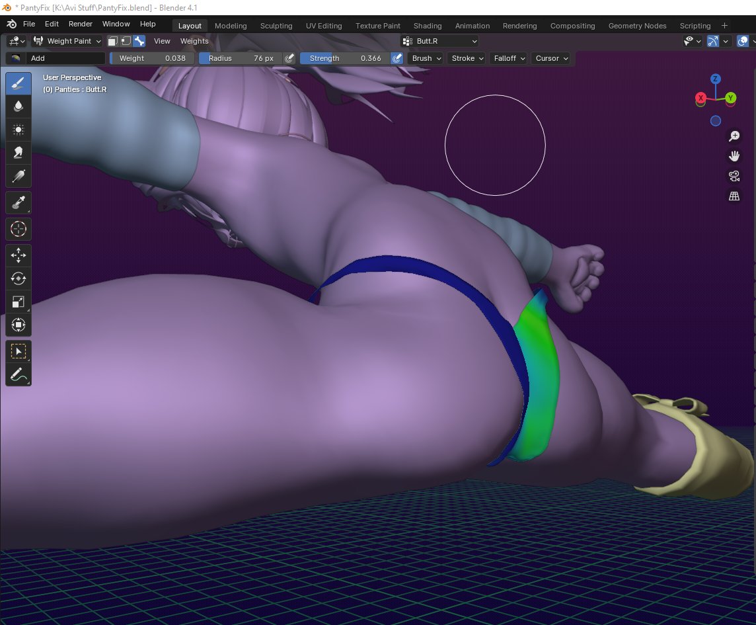Click the Add brush name field
The image size is (756, 625).
pyautogui.click(x=65, y=58)
